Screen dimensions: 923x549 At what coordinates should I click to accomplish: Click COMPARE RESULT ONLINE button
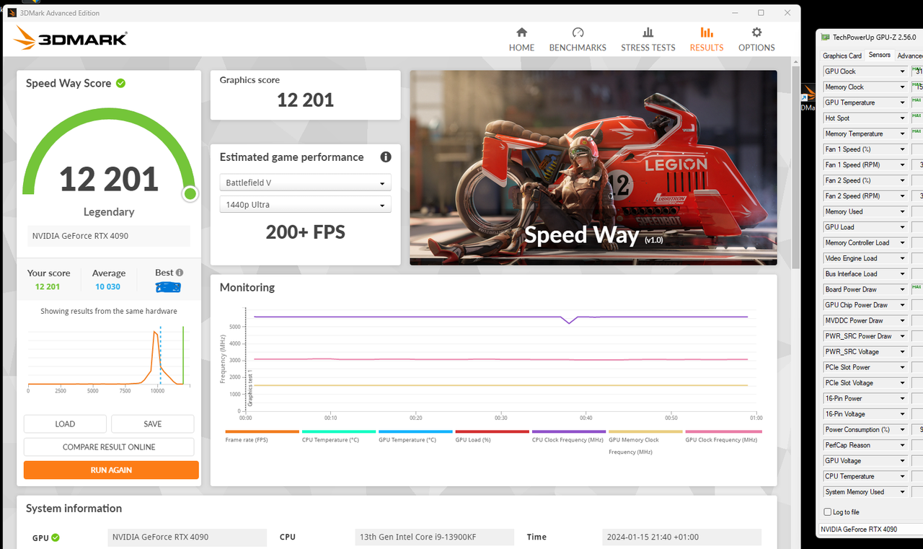tap(109, 447)
